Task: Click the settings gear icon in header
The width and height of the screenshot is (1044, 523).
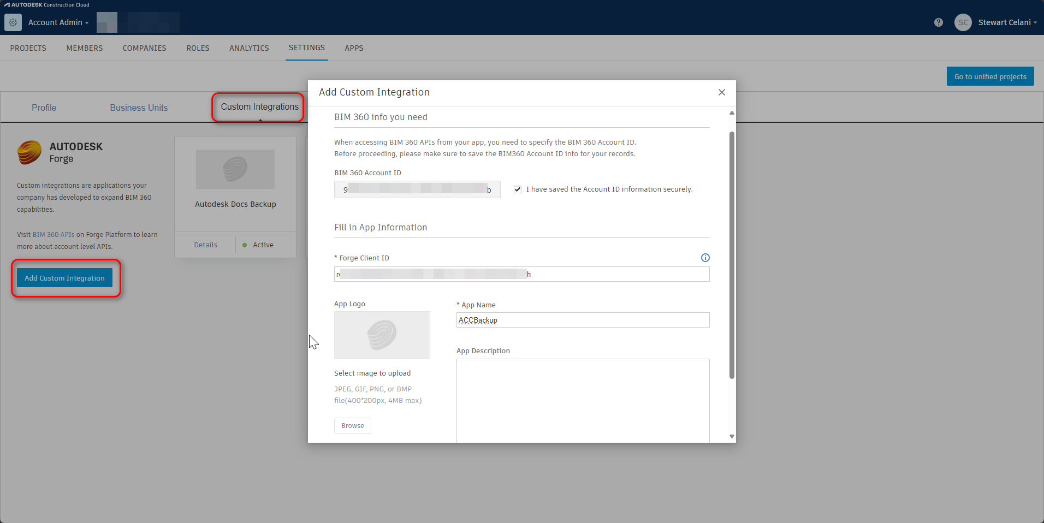Action: tap(13, 22)
